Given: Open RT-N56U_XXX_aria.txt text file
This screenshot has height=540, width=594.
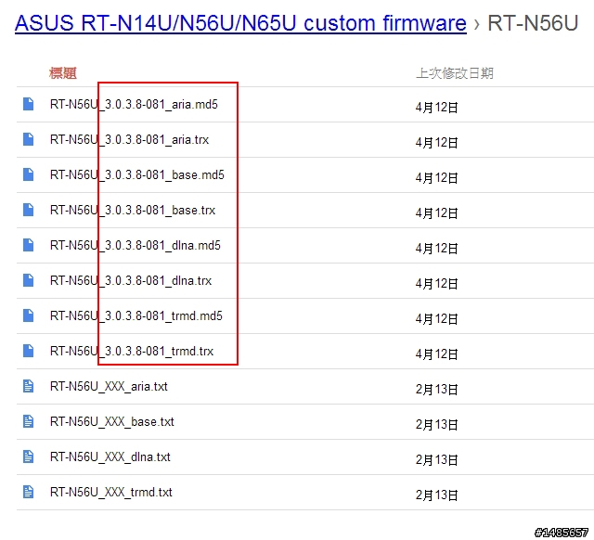Looking at the screenshot, I should coord(109,387).
